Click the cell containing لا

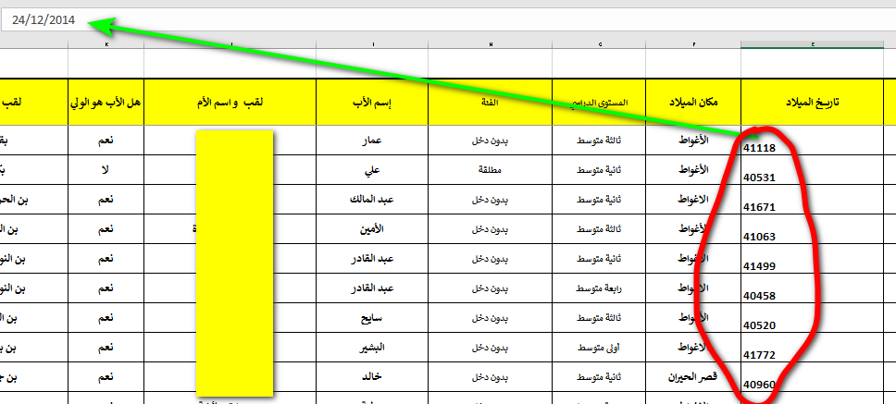click(x=106, y=170)
